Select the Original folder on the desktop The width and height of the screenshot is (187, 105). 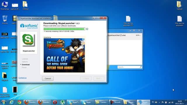(5, 76)
